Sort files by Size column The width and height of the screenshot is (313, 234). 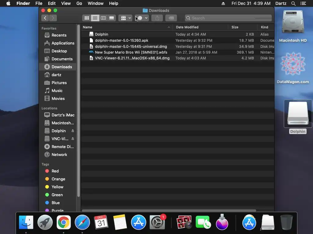242,27
